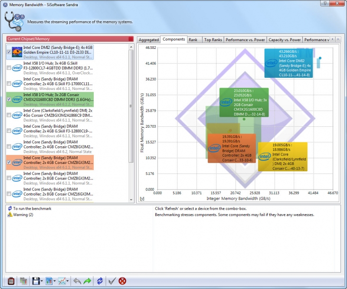Open the Performance vs. Power tab
Screen dimensions: 347x289
(x=245, y=40)
